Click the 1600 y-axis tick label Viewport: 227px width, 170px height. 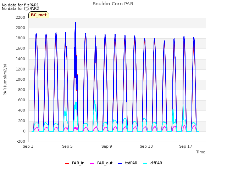pyautogui.click(x=21, y=49)
